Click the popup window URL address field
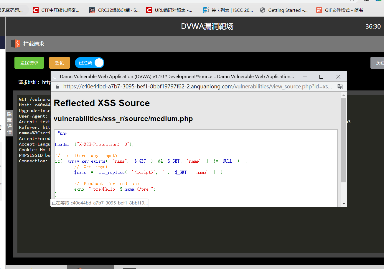This screenshot has width=384, height=269. click(197, 87)
